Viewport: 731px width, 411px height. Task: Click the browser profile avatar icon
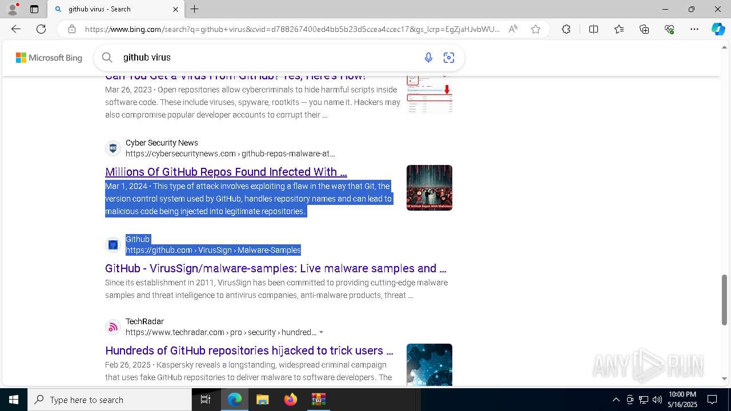click(13, 9)
